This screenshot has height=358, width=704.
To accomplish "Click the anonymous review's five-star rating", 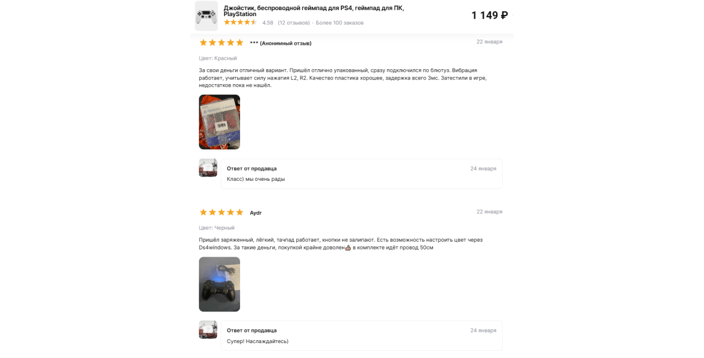I will (222, 42).
